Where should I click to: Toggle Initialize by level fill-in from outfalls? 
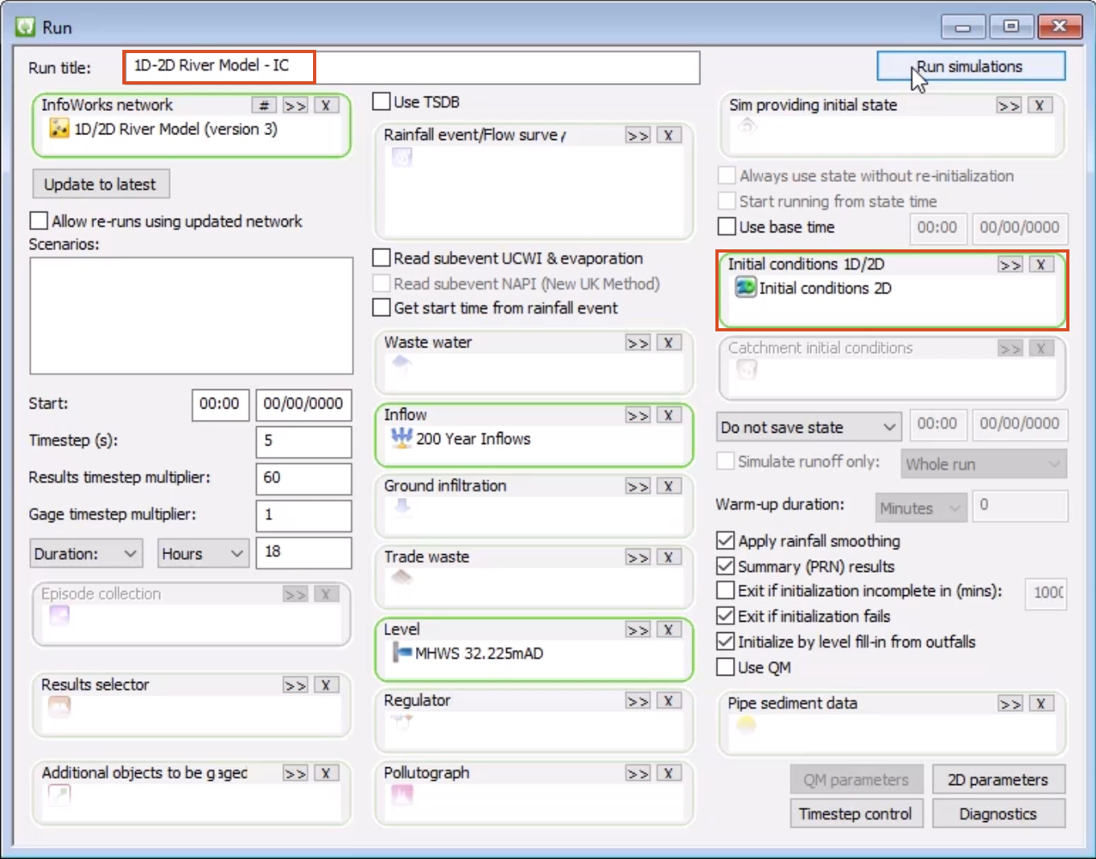pyautogui.click(x=725, y=642)
